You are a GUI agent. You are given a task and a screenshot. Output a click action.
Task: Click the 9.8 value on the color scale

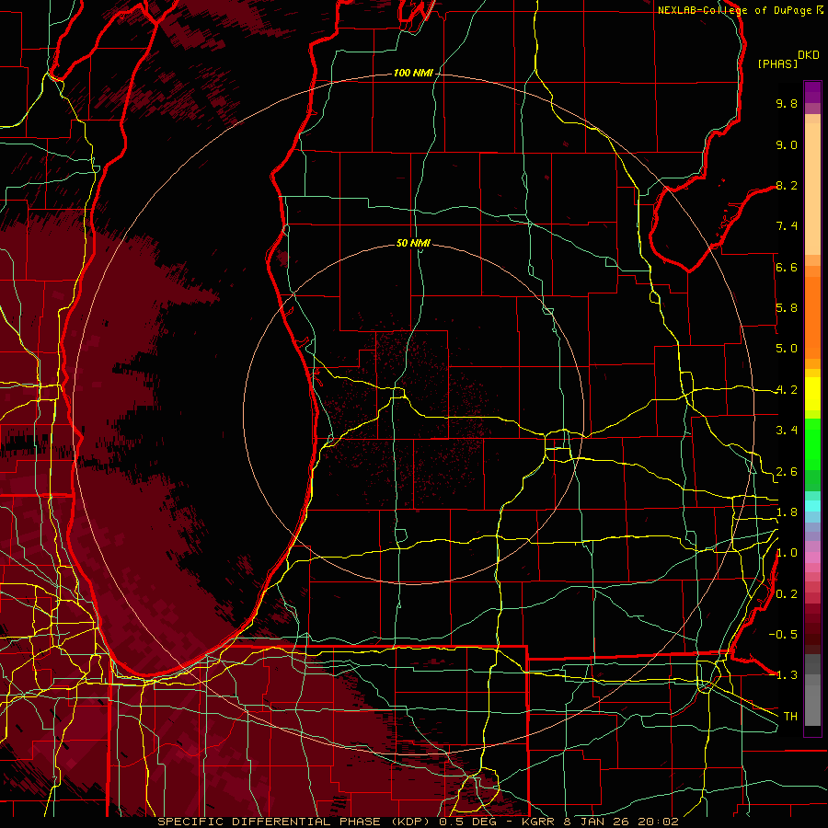[787, 103]
